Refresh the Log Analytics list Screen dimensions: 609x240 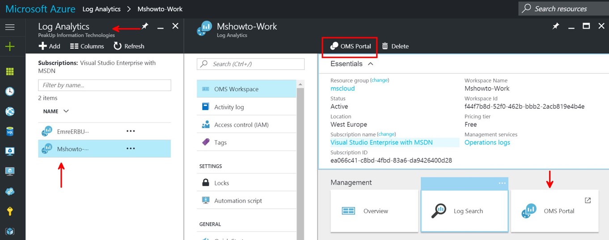(129, 46)
